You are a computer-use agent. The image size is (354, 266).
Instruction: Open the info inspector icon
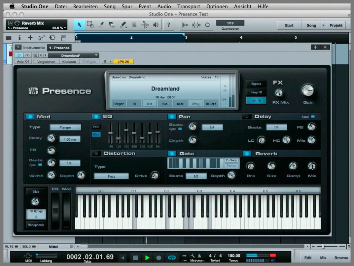click(x=19, y=37)
